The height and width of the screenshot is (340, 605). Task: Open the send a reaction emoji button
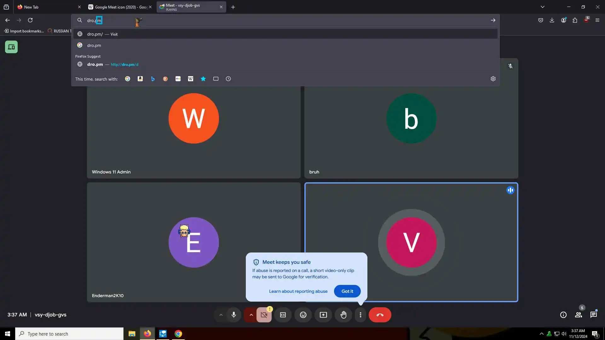(x=303, y=315)
